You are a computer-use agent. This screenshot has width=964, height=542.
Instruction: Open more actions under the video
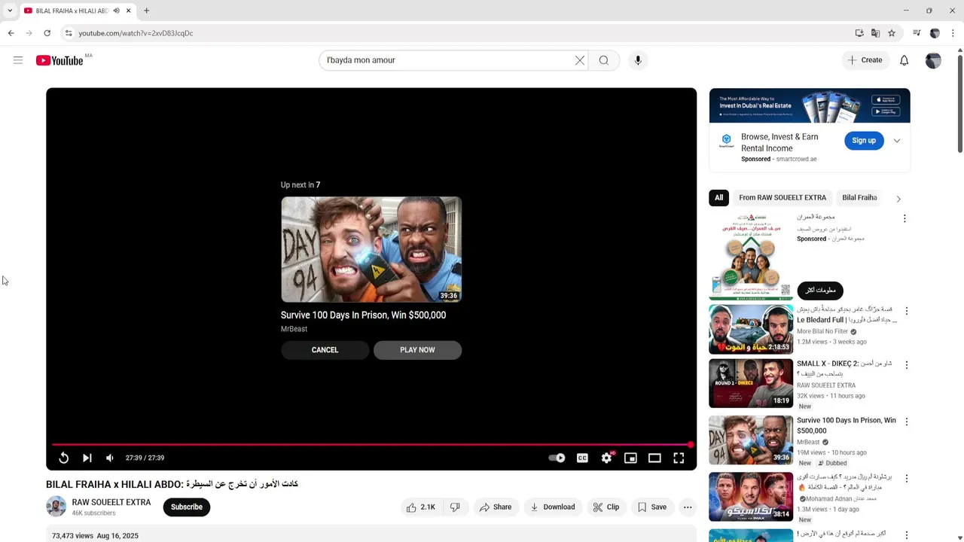point(688,507)
